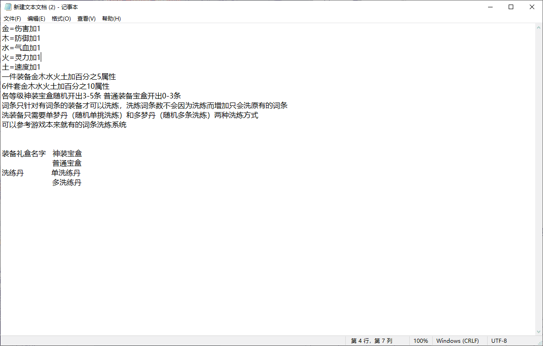This screenshot has width=543, height=346.
Task: Close the Notepad window
Action: pos(532,7)
